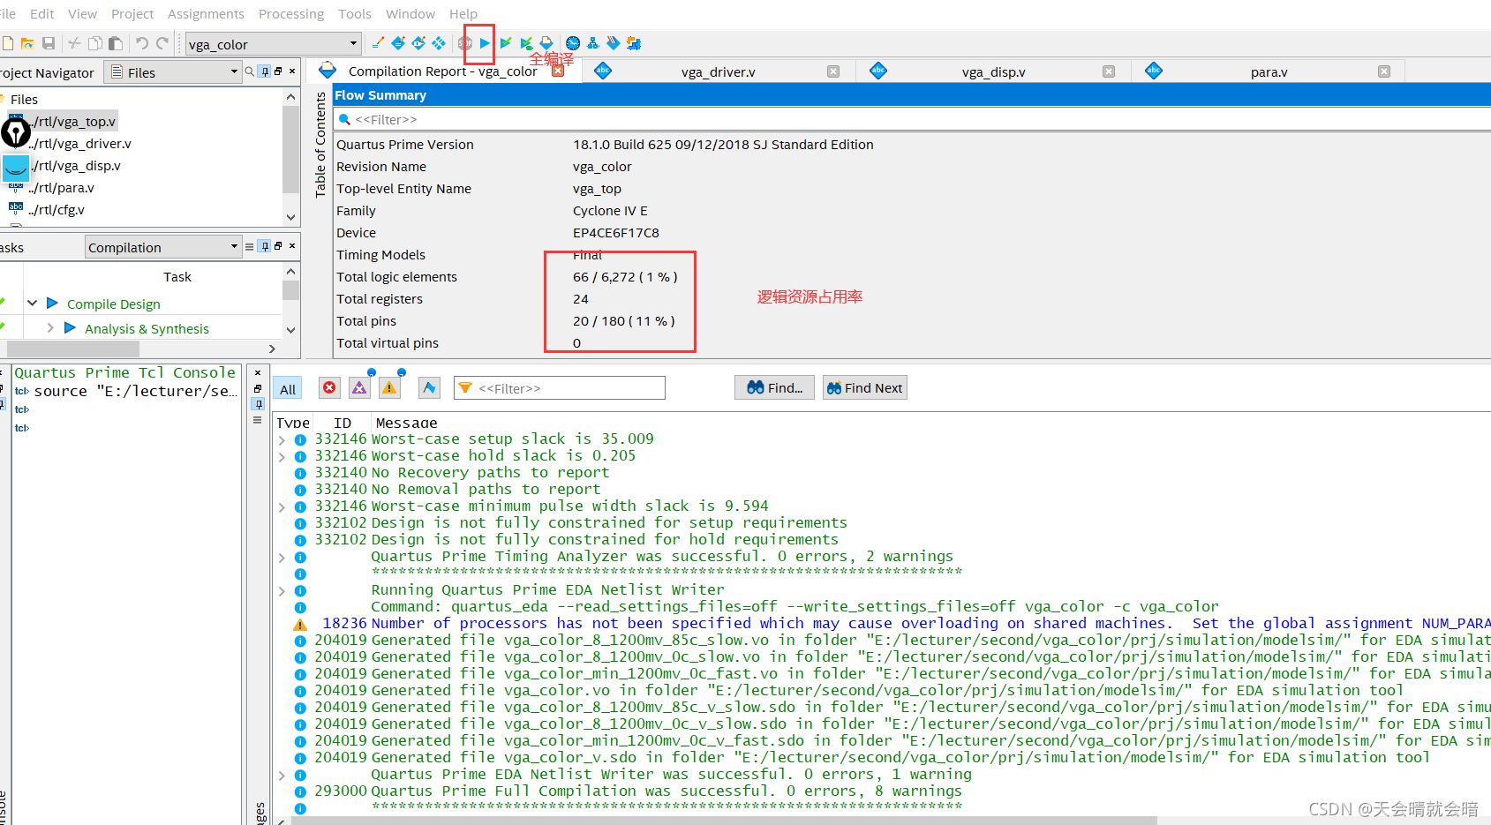Open the hierarchy netlist viewer icon

coord(593,43)
